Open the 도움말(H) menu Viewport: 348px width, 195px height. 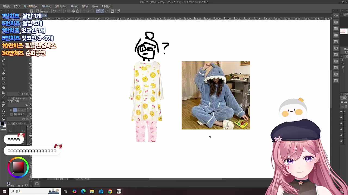tap(106, 6)
